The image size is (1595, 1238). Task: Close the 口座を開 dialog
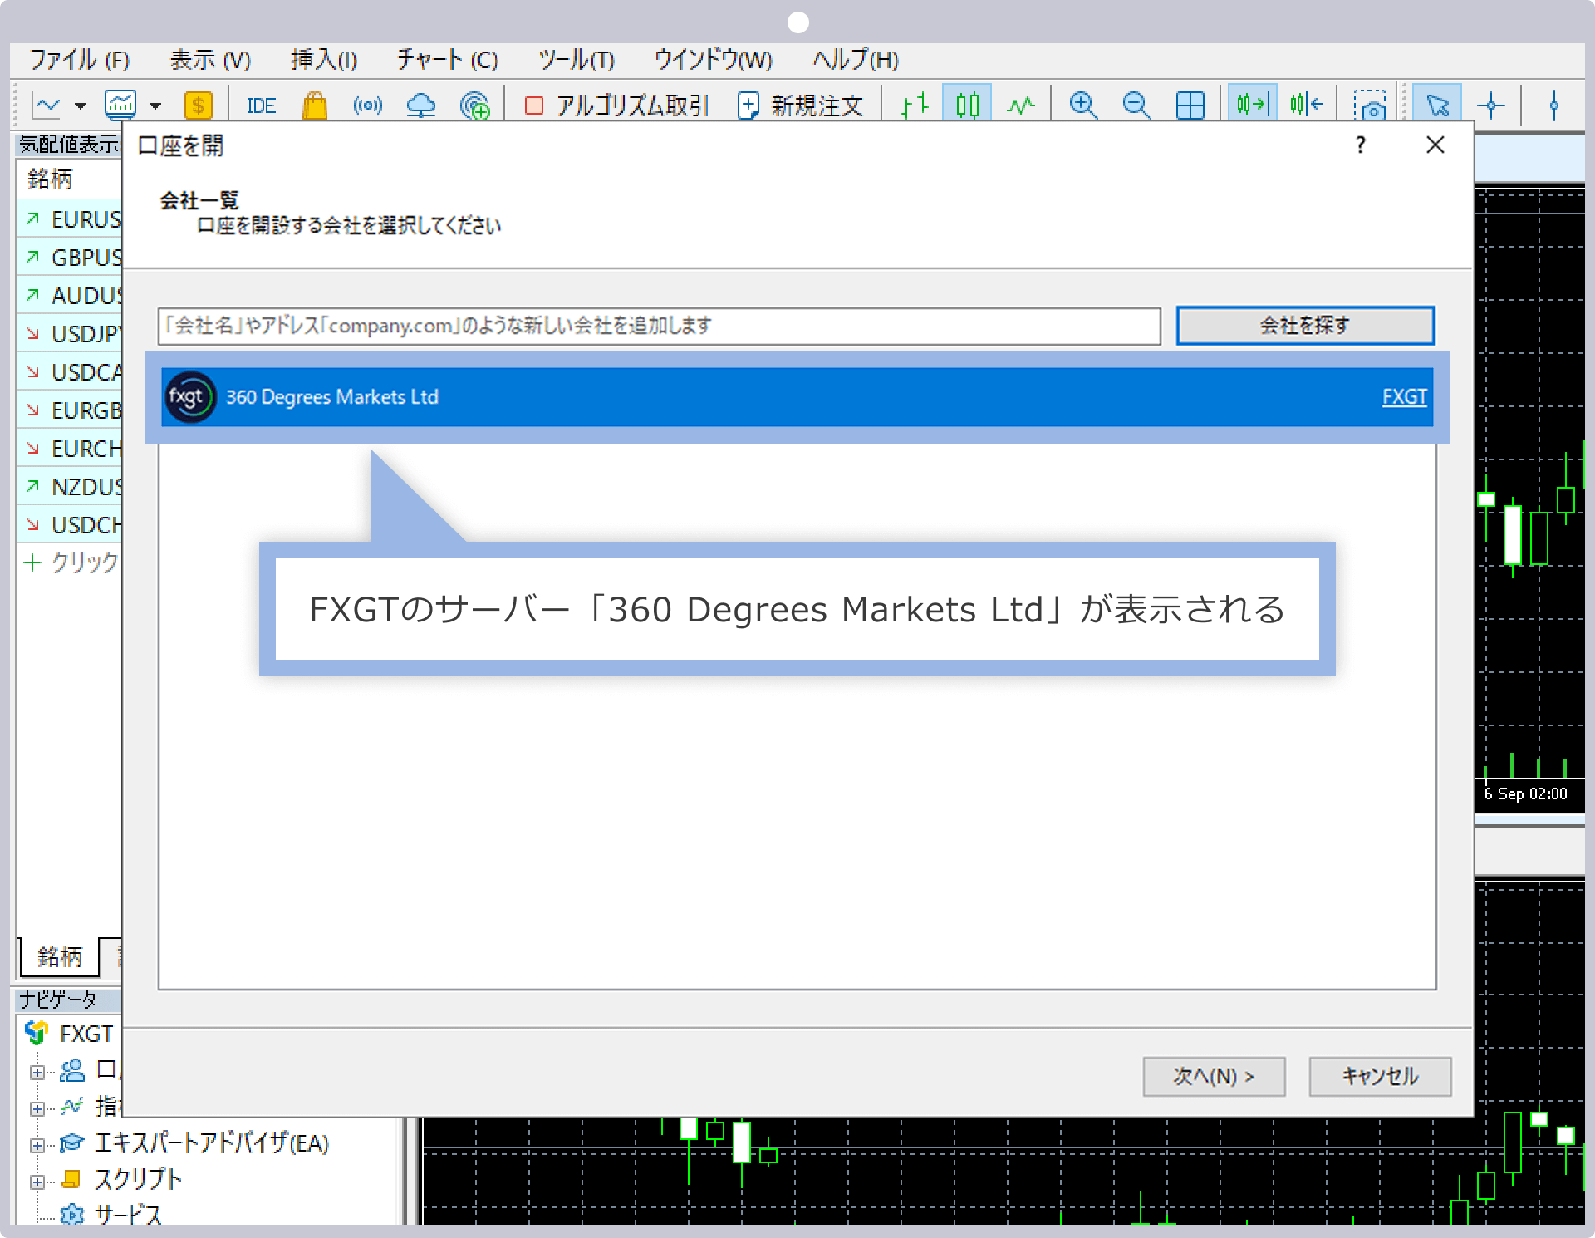tap(1435, 145)
